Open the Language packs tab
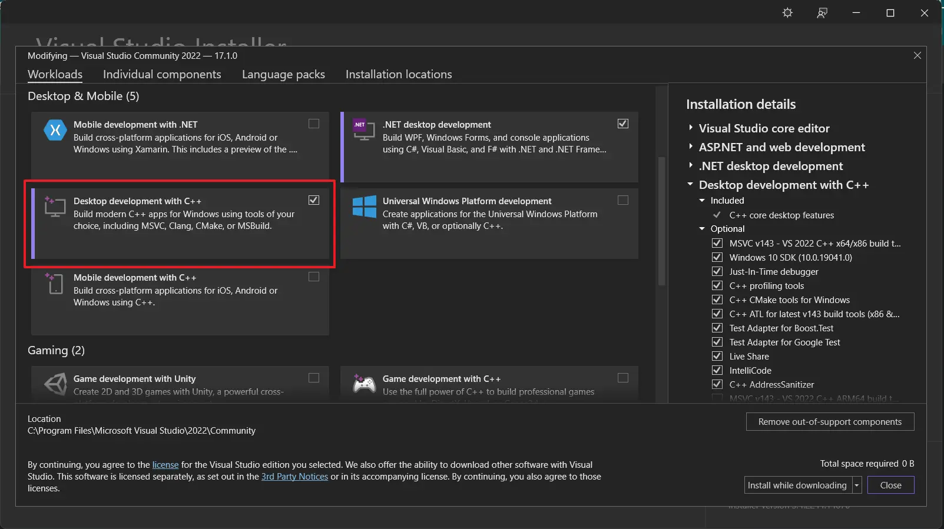The height and width of the screenshot is (529, 944). pyautogui.click(x=283, y=74)
